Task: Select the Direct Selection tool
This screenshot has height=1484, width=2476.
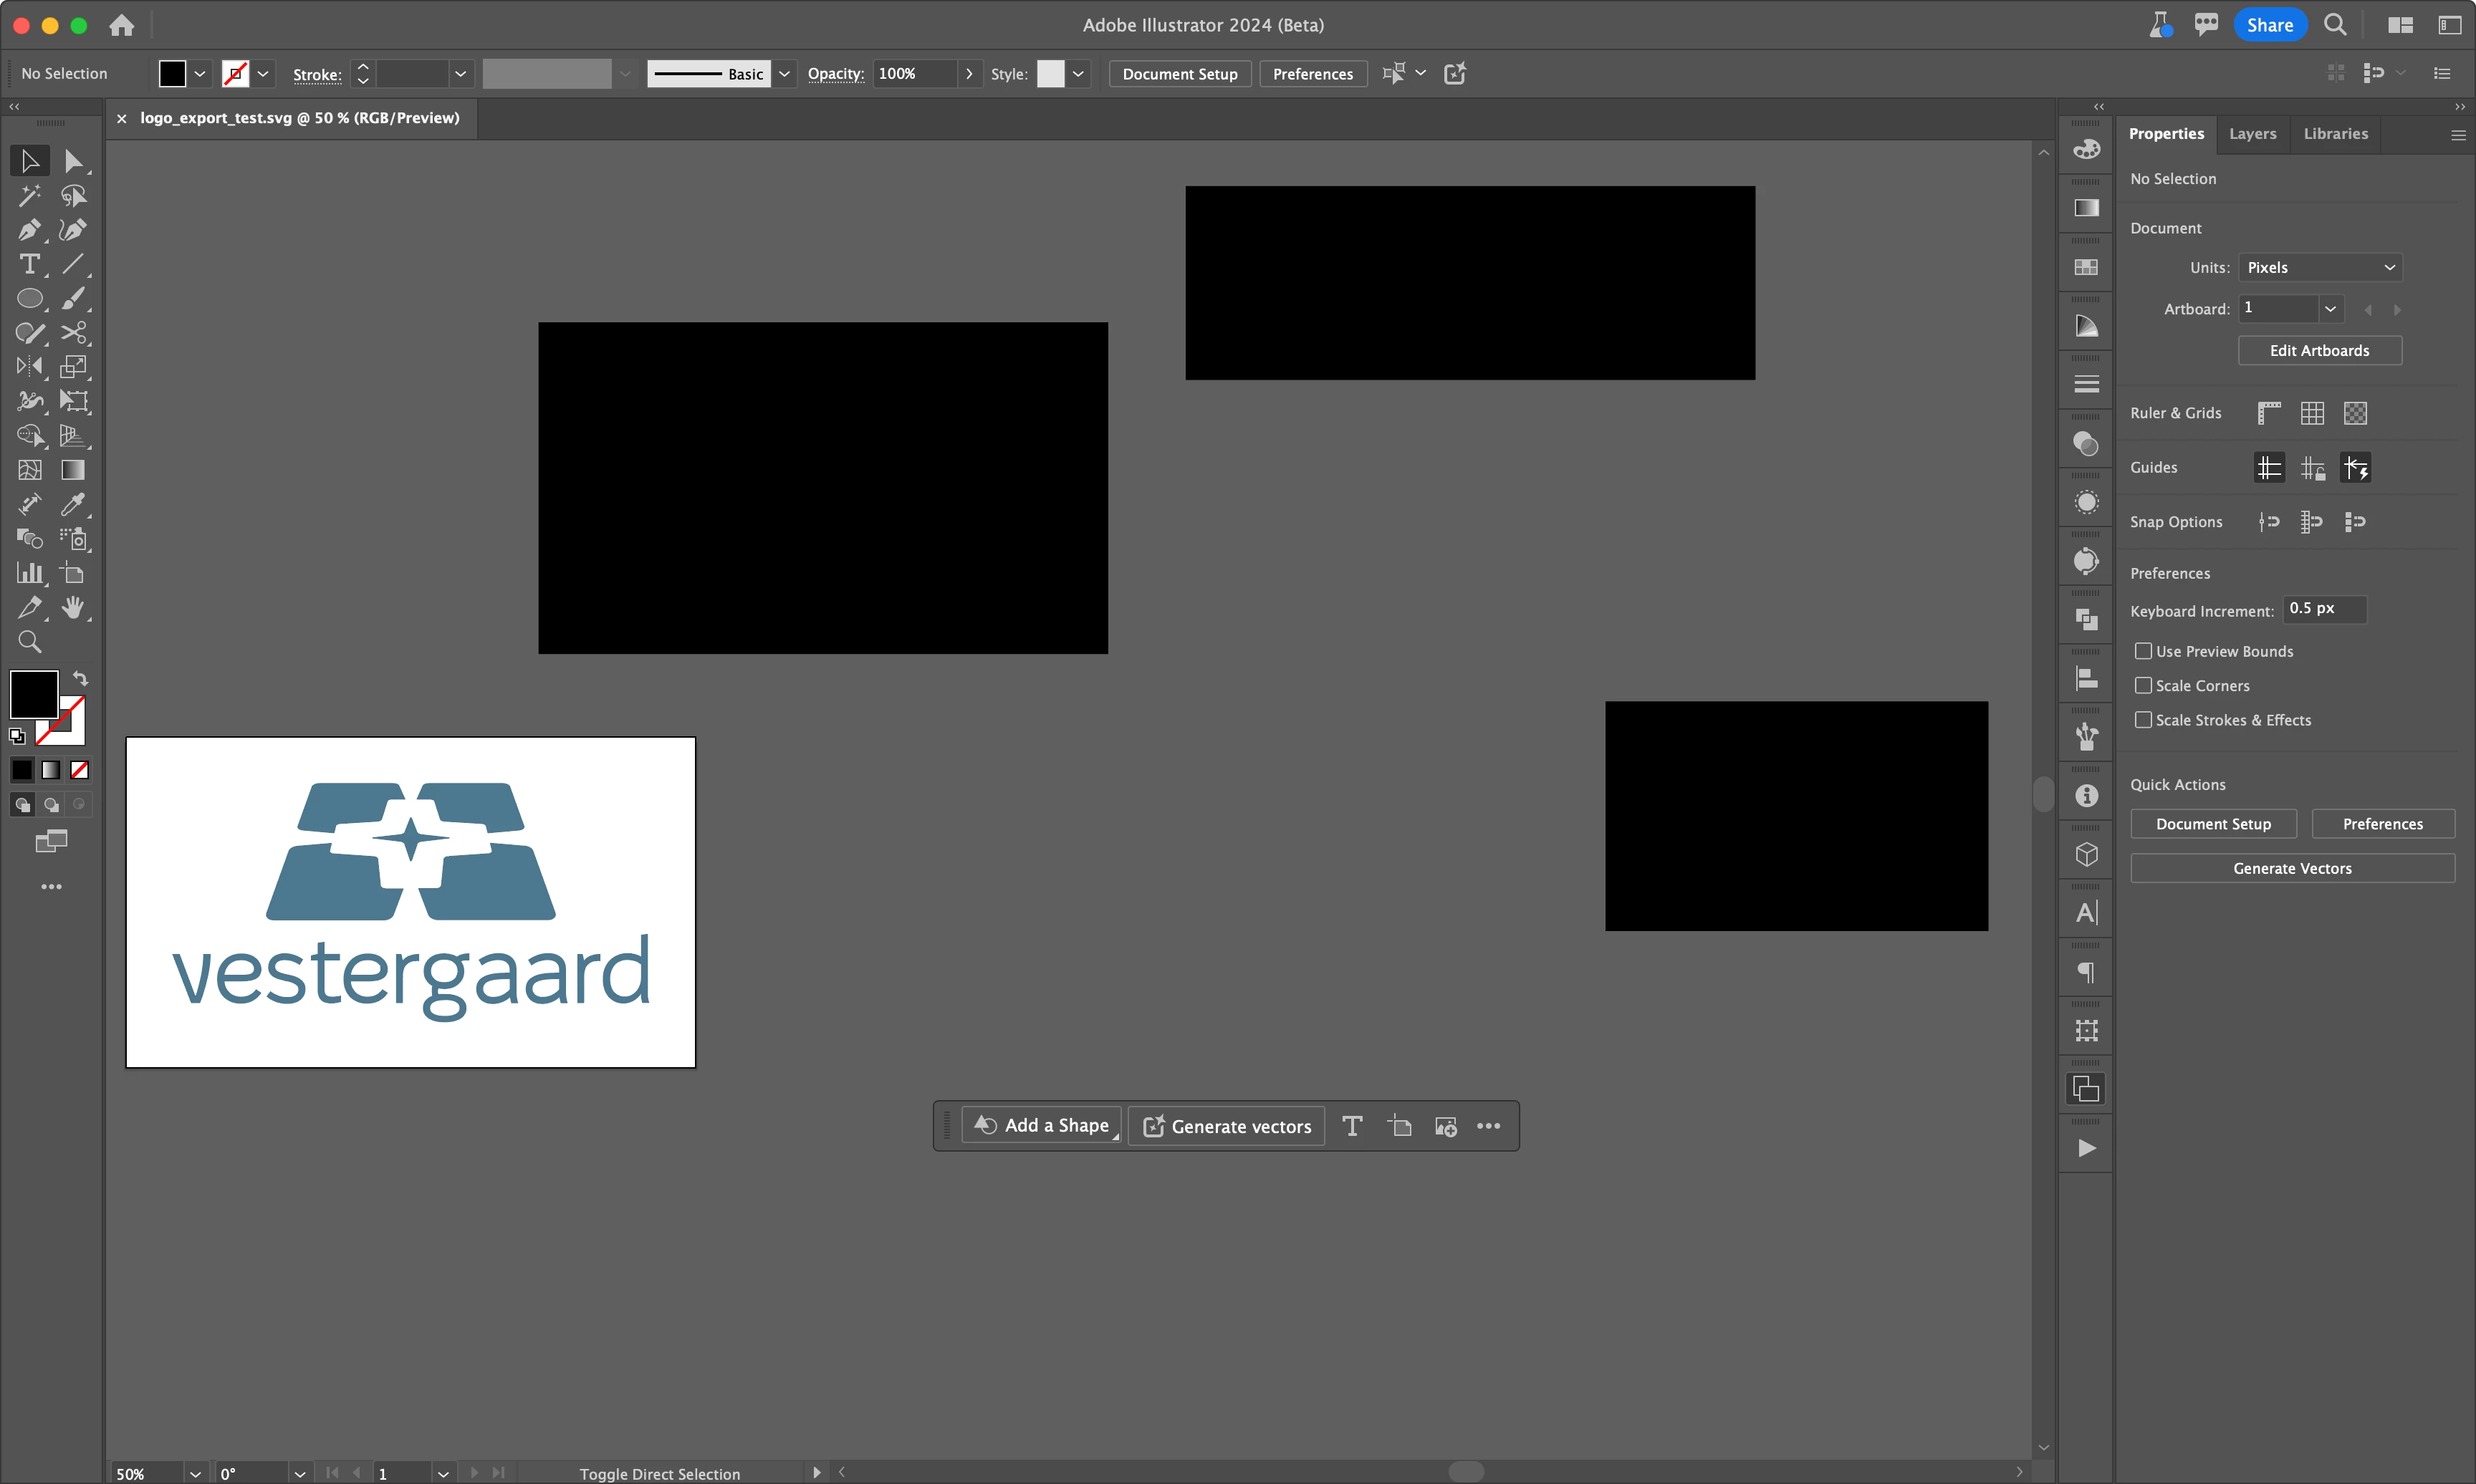Action: pyautogui.click(x=73, y=161)
